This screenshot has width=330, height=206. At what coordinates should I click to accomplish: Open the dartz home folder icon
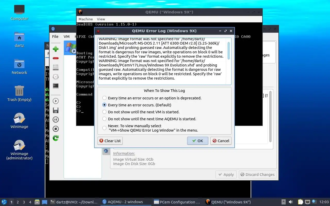[19, 40]
